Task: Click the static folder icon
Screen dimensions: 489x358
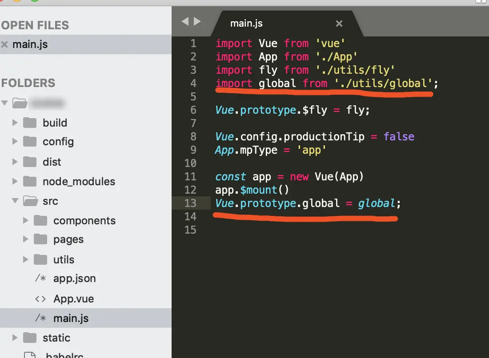Action: pos(30,338)
